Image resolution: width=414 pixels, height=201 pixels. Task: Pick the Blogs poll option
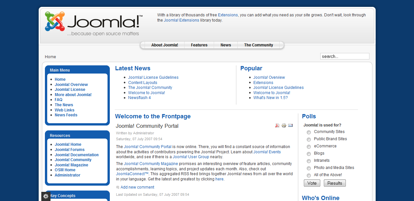click(309, 154)
